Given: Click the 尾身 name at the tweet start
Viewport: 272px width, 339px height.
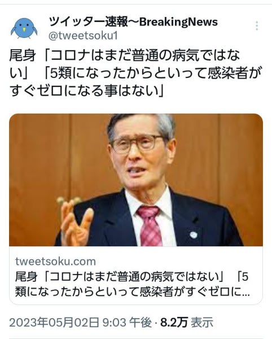Looking at the screenshot, I should (23, 55).
